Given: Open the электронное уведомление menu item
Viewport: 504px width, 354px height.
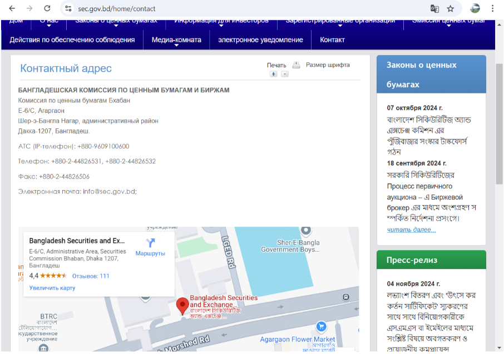Looking at the screenshot, I should (260, 40).
